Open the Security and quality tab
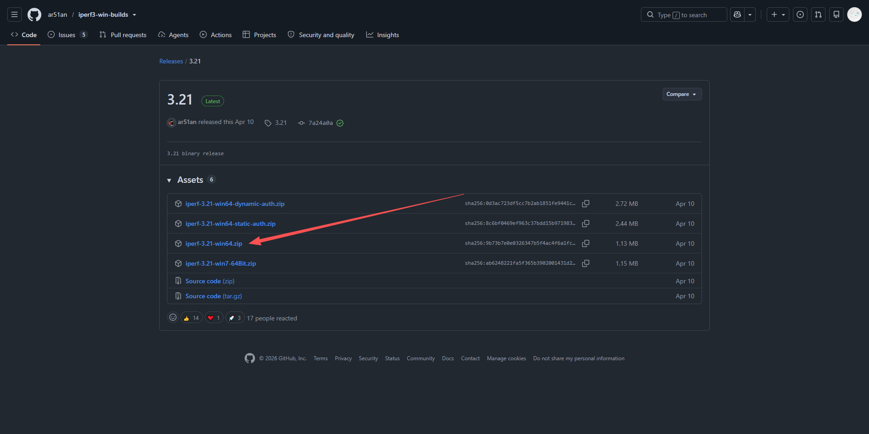 (x=321, y=35)
